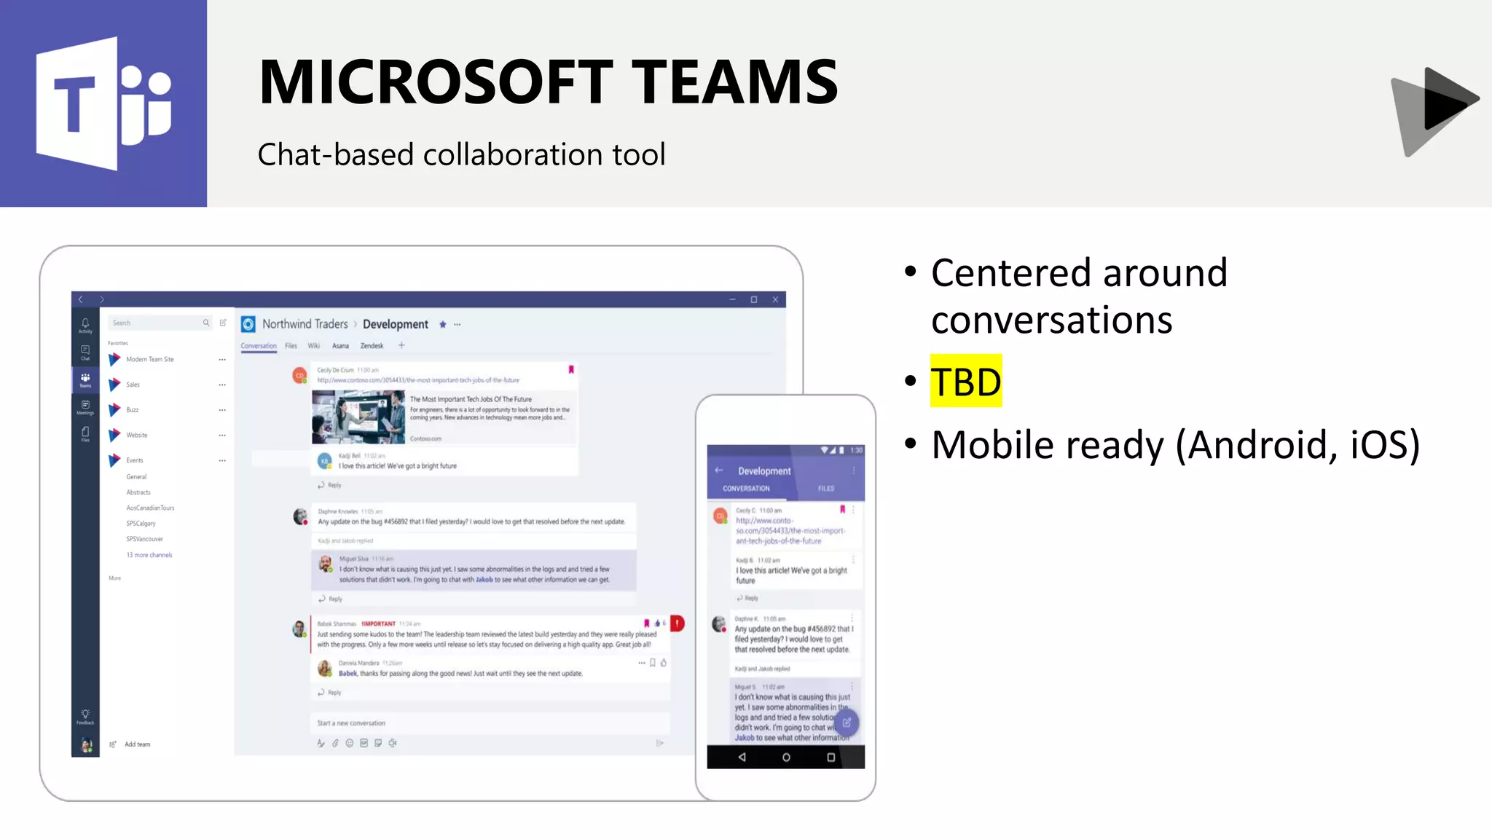Open more options on Daniela Mandera reply
Image resolution: width=1492 pixels, height=839 pixels.
coord(641,663)
